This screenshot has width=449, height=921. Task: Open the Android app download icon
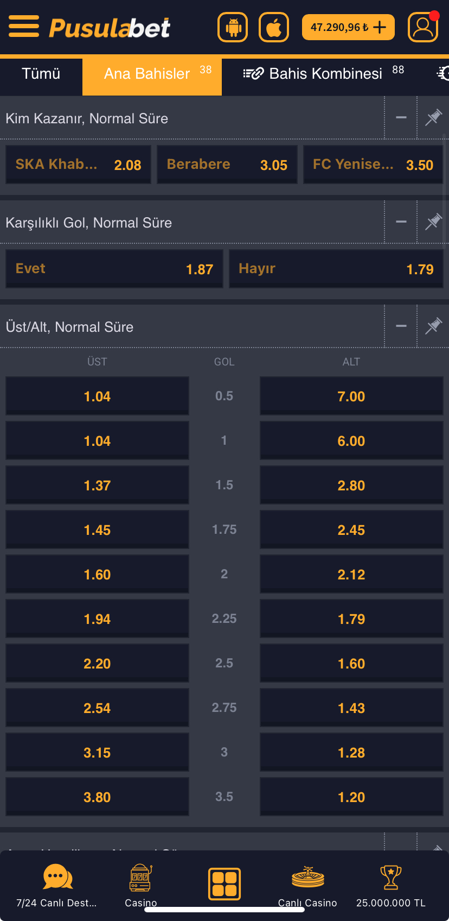(x=232, y=27)
